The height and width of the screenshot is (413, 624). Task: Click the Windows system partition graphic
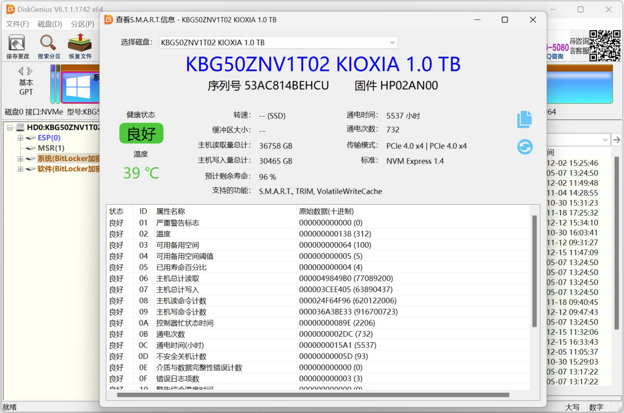click(x=78, y=86)
